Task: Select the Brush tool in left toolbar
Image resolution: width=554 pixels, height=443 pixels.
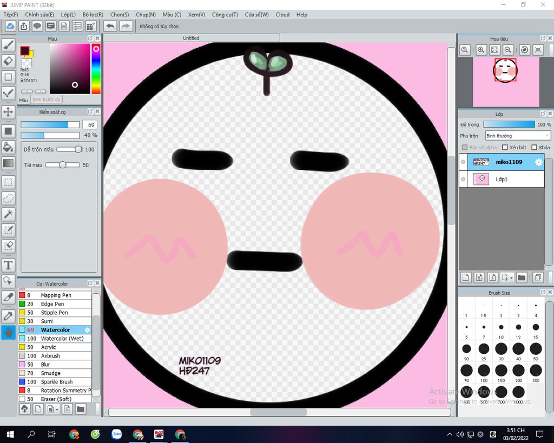Action: [x=8, y=45]
